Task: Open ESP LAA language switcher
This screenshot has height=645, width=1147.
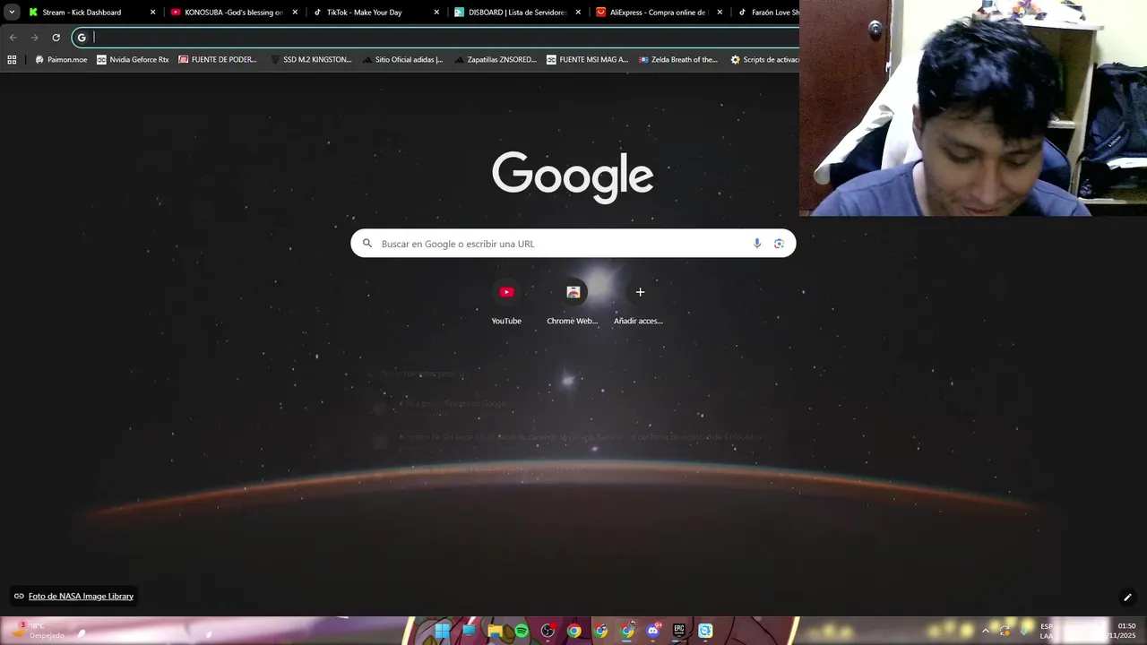Action: [x=1047, y=631]
